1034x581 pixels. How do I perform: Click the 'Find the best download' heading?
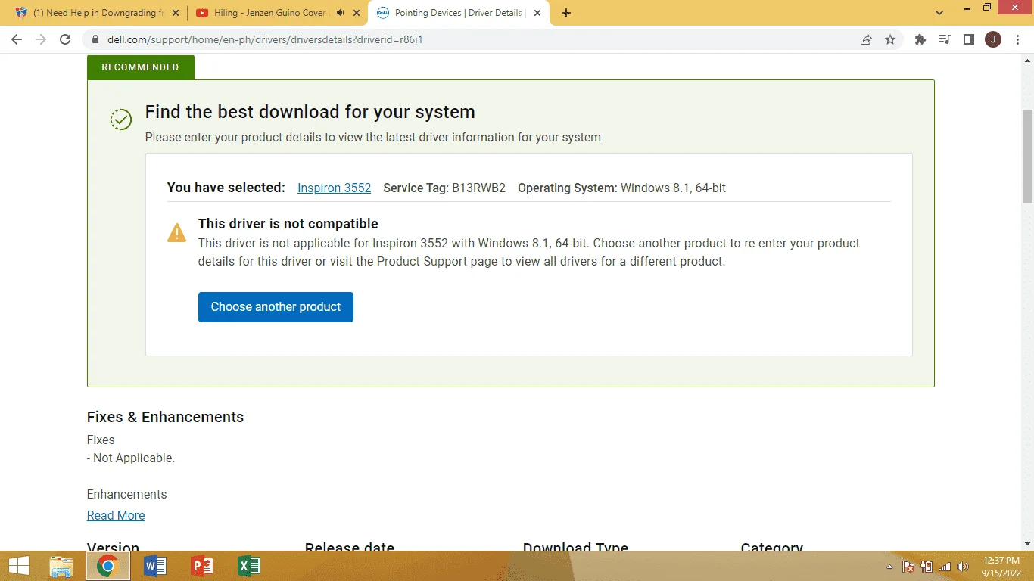[310, 112]
